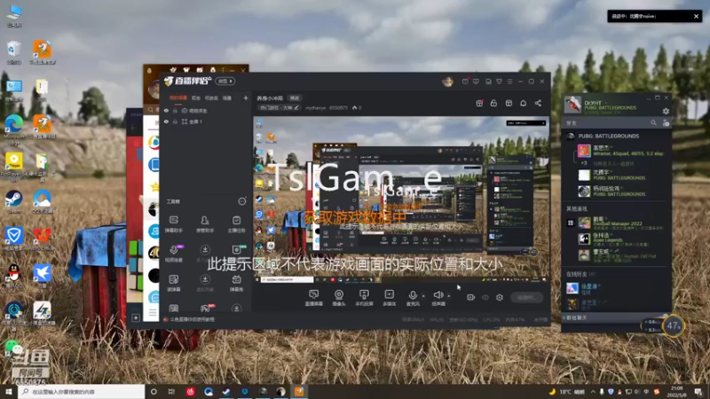
Task: Select the friend playing Human Fall Flat
Action: click(x=617, y=254)
